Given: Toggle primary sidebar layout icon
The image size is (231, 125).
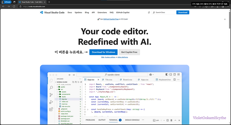Looking at the screenshot, I should coord(167,74).
